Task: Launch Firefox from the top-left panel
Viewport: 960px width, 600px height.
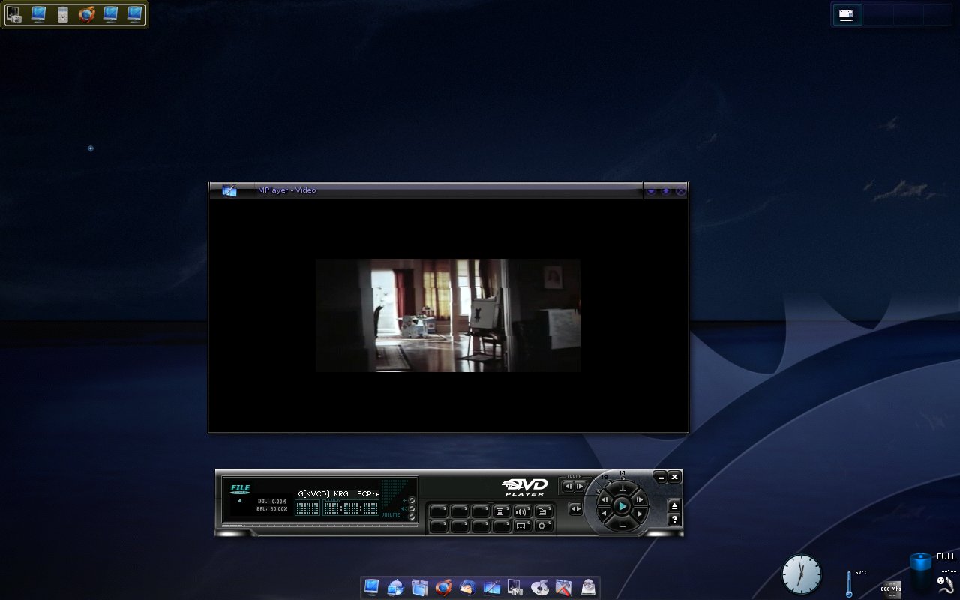Action: tap(87, 14)
